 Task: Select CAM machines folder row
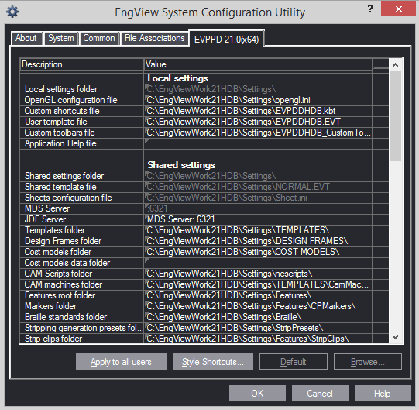point(196,284)
